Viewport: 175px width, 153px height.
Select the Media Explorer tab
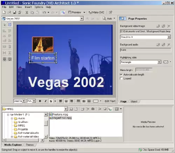point(13,145)
